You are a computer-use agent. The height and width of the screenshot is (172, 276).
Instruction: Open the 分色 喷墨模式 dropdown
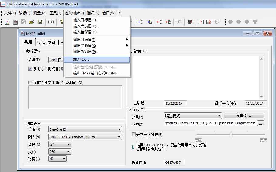pyautogui.click(x=193, y=116)
